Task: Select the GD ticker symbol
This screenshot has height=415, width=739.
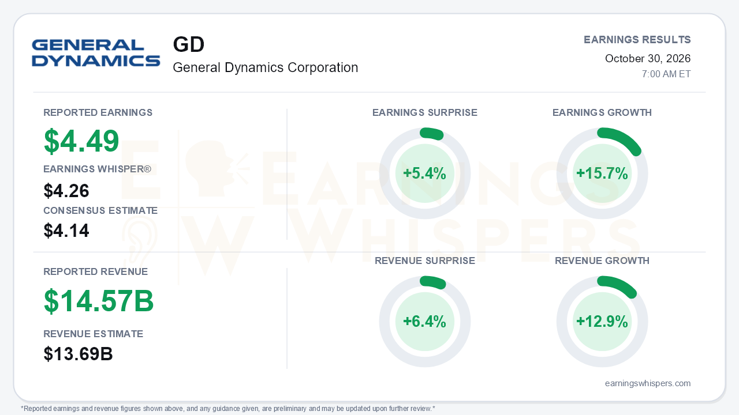Action: (x=189, y=45)
